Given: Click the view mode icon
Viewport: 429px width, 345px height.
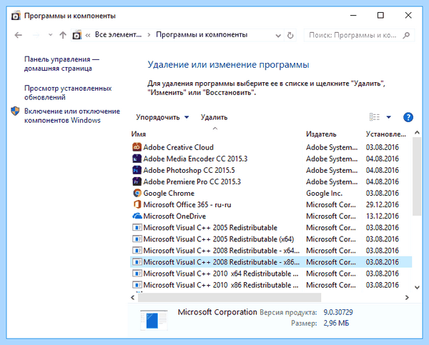Looking at the screenshot, I should (x=375, y=117).
